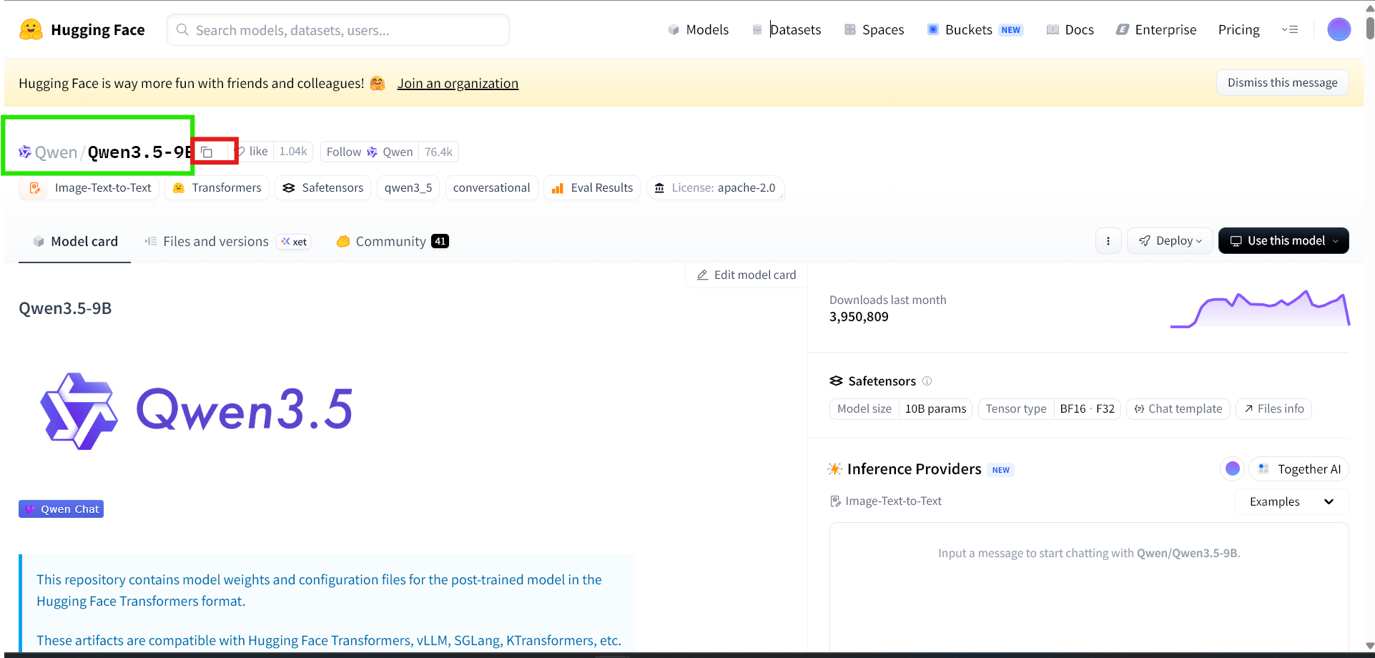Expand the Deploy dropdown
This screenshot has height=658, width=1375.
point(1171,241)
